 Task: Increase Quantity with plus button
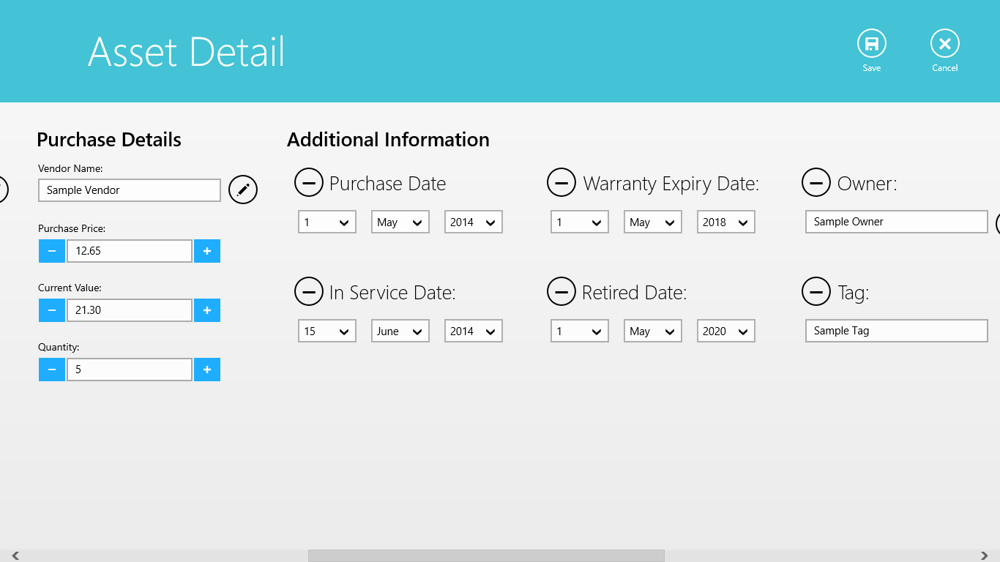[x=207, y=370]
